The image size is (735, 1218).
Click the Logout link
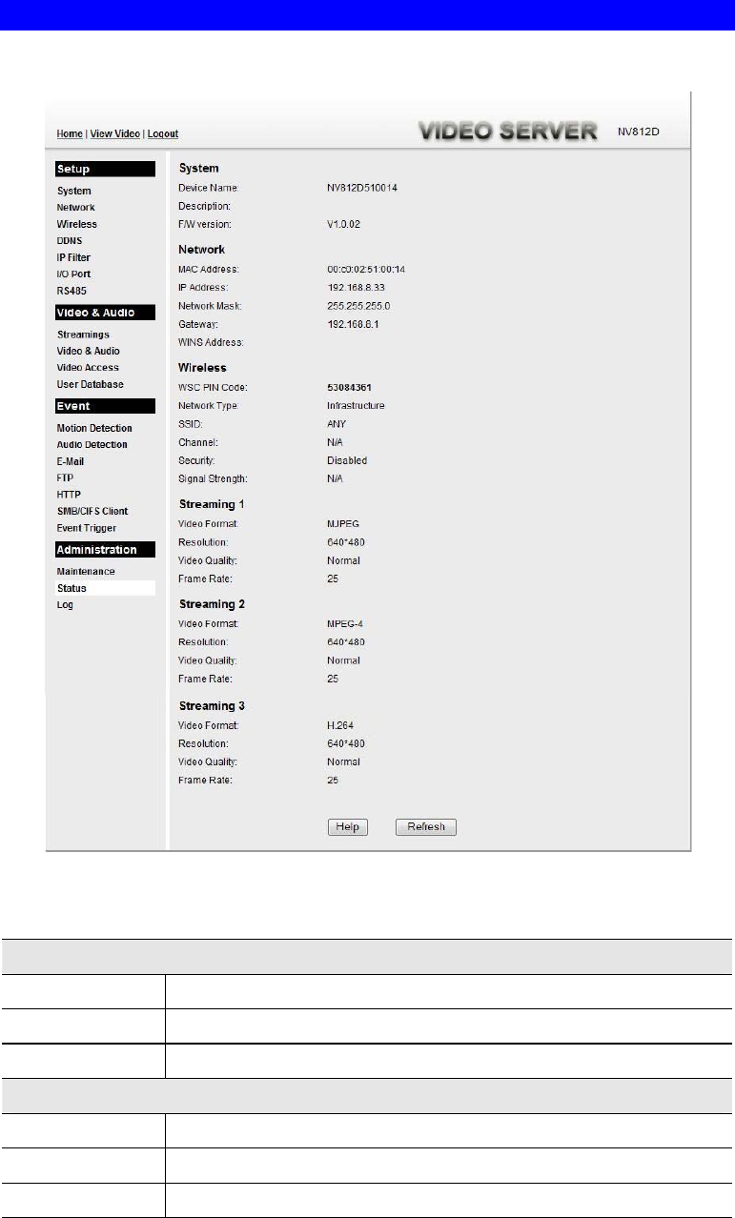point(163,134)
